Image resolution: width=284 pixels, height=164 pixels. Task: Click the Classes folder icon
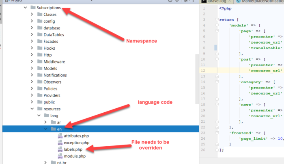point(40,14)
